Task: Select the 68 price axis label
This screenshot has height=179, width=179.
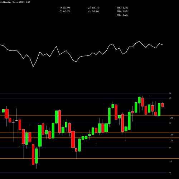Action: (170, 93)
